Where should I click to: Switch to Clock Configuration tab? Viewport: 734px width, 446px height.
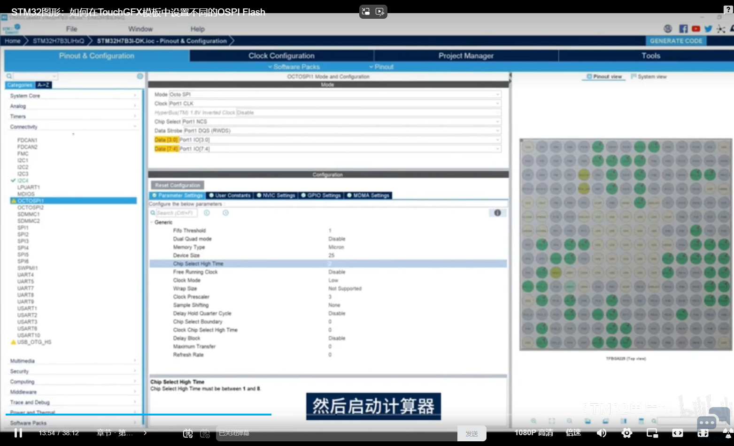[281, 56]
